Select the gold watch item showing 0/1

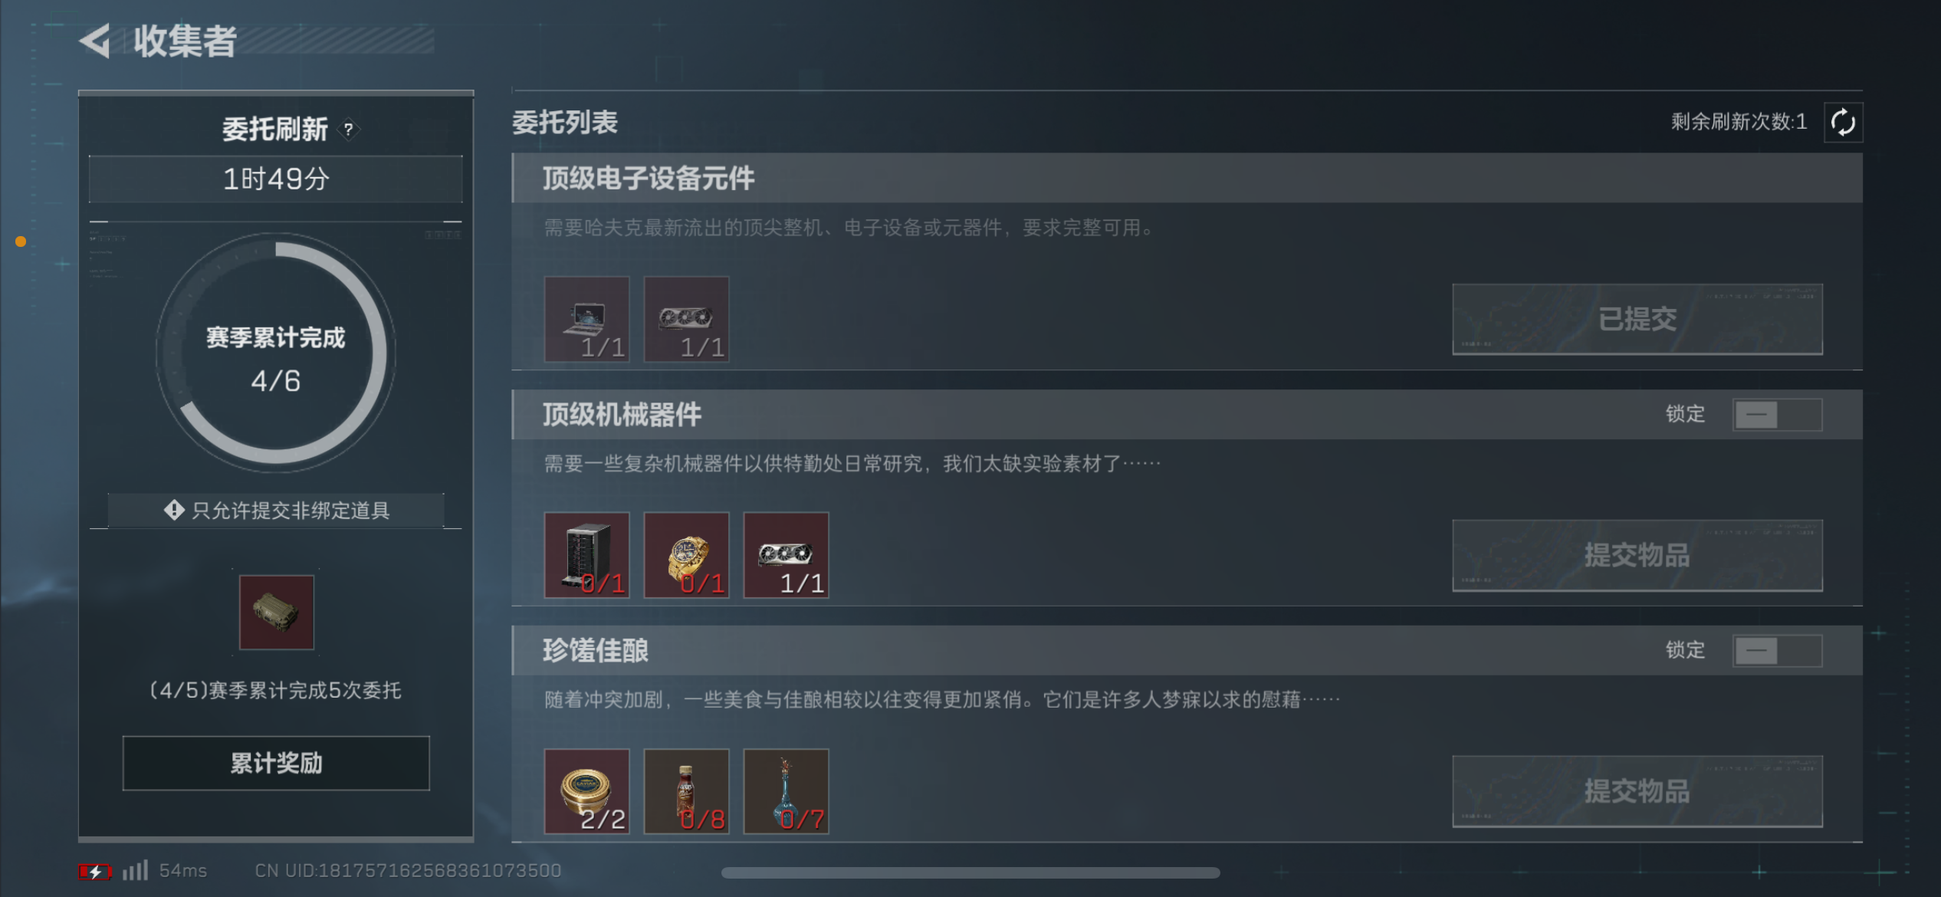coord(687,555)
